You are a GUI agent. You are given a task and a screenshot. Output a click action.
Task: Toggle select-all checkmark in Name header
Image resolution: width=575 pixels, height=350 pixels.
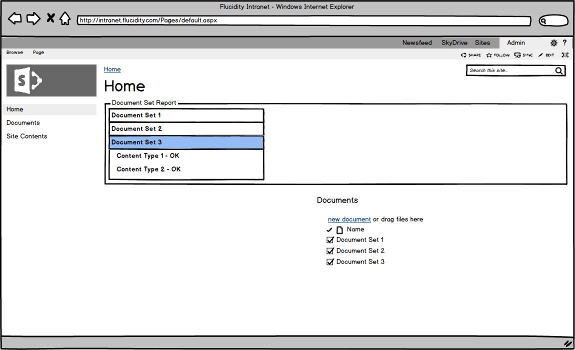pos(329,230)
